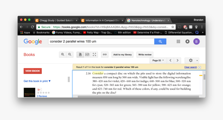Click the Write review button
Viewport: 223px width, 120px height.
click(145, 55)
